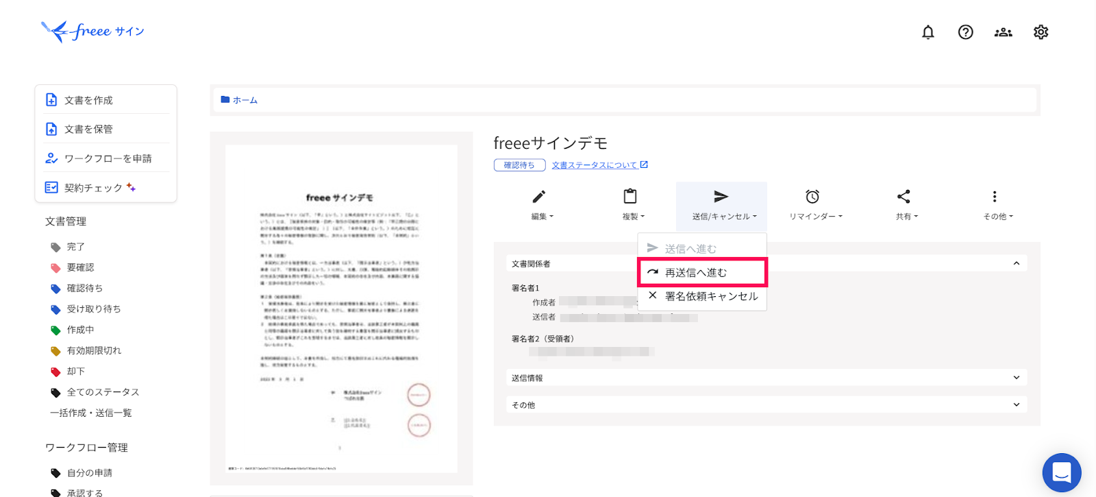Viewport: 1096px width, 497px height.
Task: Click the 契約チェック checklist icon
Action: [x=51, y=187]
